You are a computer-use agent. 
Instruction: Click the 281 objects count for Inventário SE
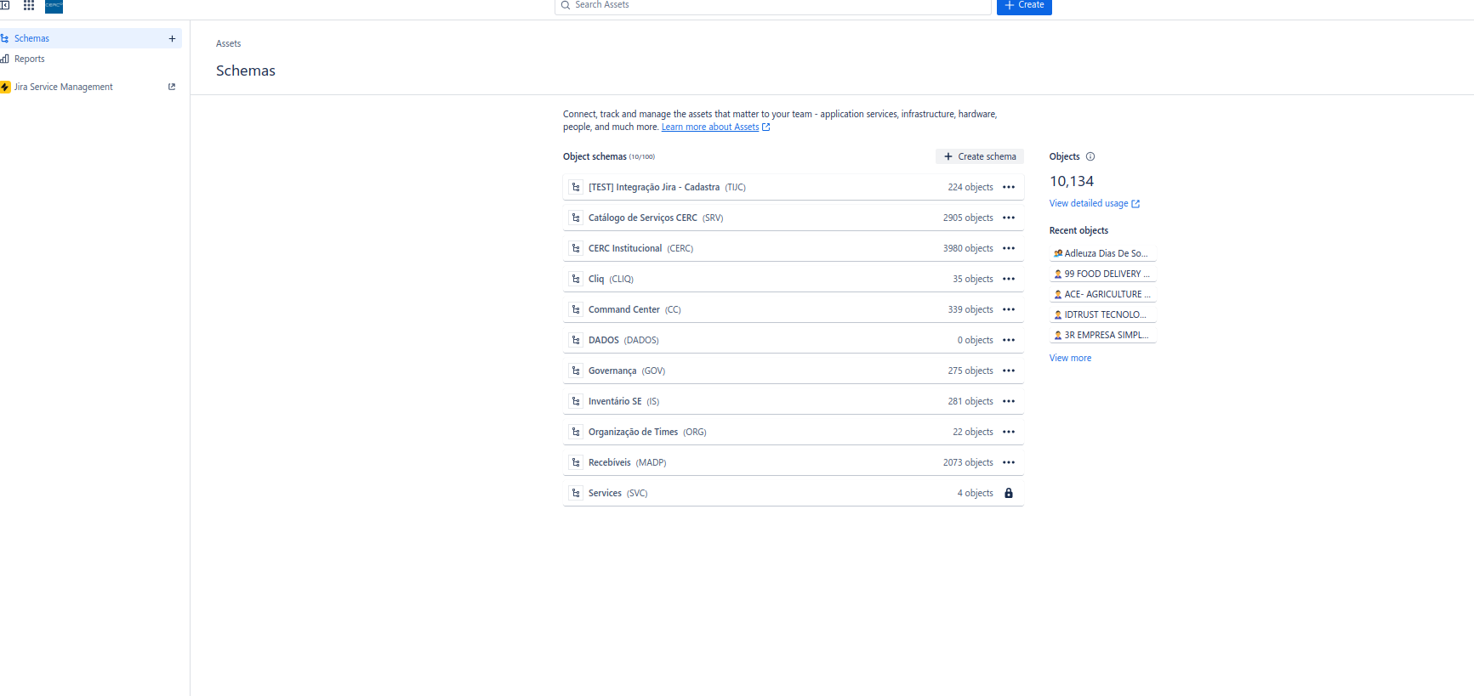(970, 401)
